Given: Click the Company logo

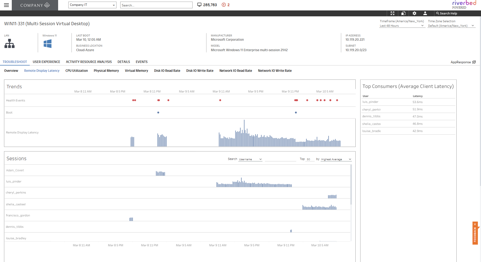Looking at the screenshot, I should [35, 5].
